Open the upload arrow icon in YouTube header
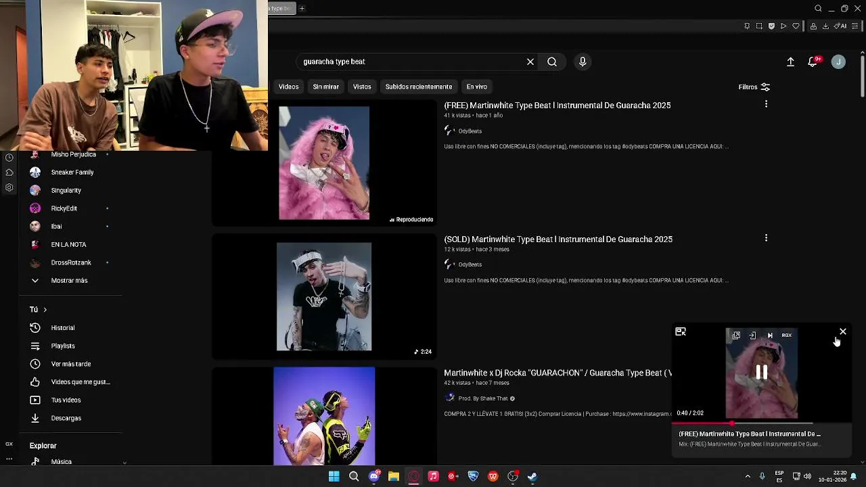 (790, 62)
